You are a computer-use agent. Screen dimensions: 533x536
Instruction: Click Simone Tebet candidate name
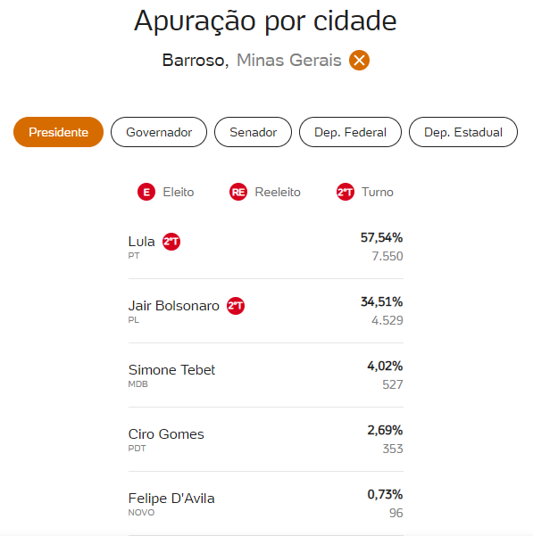click(171, 370)
